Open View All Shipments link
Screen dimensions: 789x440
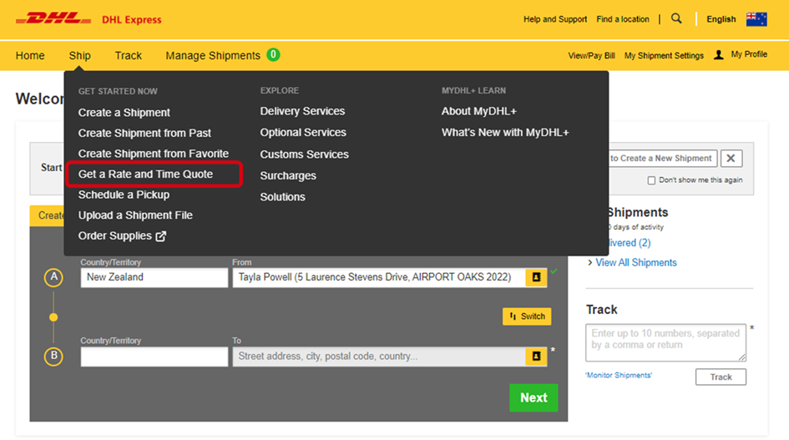click(x=636, y=263)
